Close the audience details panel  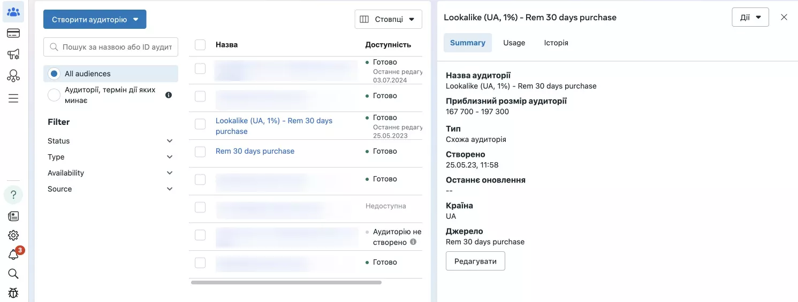coord(784,17)
